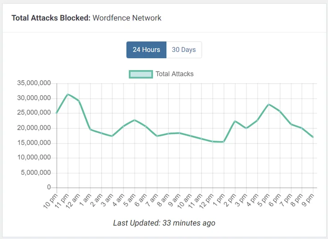Click the 35,000,000 y-axis label
Screen dimensions: 328x239
tap(34, 83)
